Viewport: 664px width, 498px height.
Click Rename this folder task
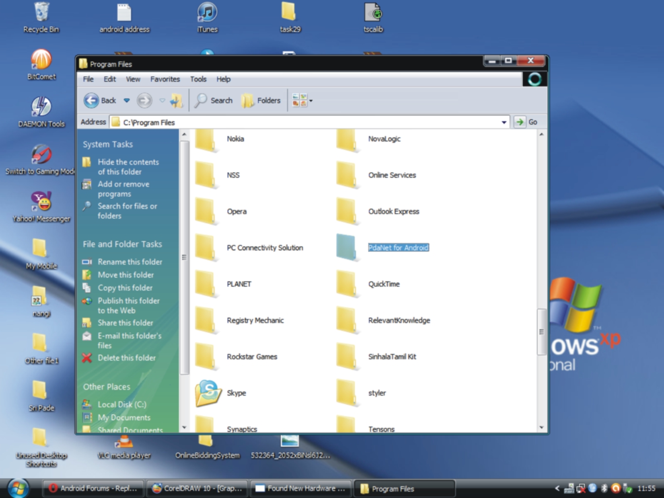click(130, 262)
